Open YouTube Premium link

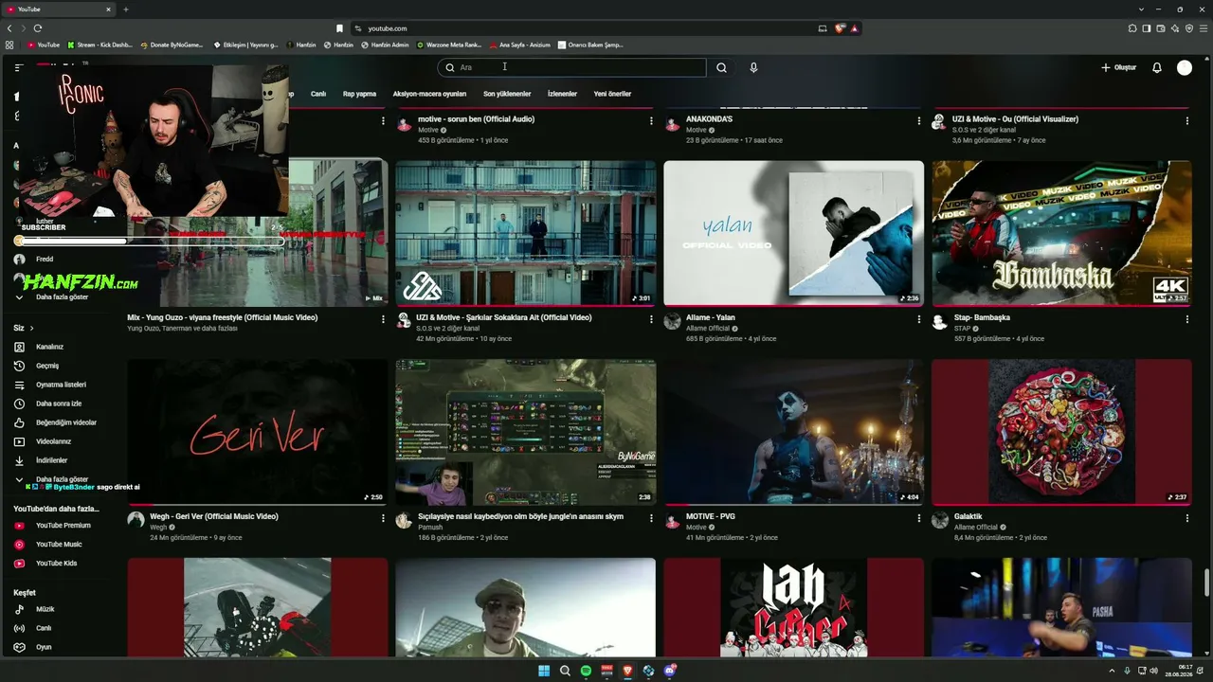point(63,526)
